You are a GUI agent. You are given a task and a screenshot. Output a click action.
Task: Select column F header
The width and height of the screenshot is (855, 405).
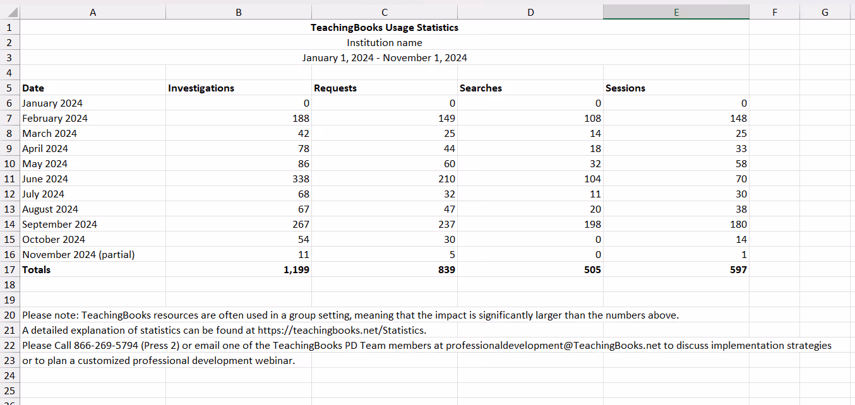(774, 12)
